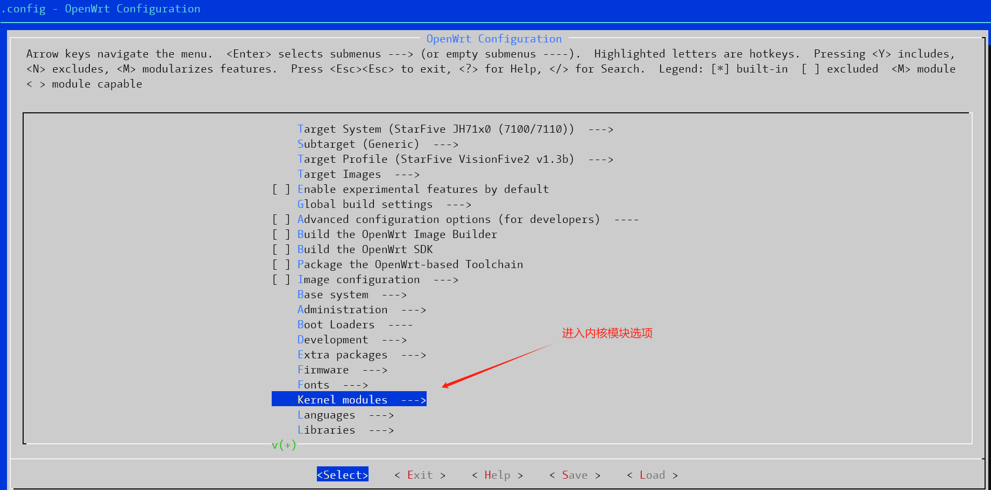Expand Firmware submenu entry
This screenshot has width=991, height=490.
(x=342, y=370)
